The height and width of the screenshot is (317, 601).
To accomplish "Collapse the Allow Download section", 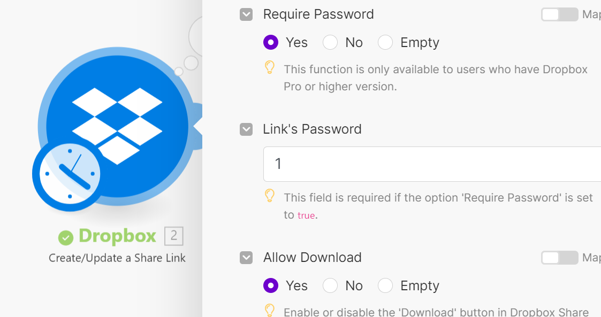I will 246,258.
